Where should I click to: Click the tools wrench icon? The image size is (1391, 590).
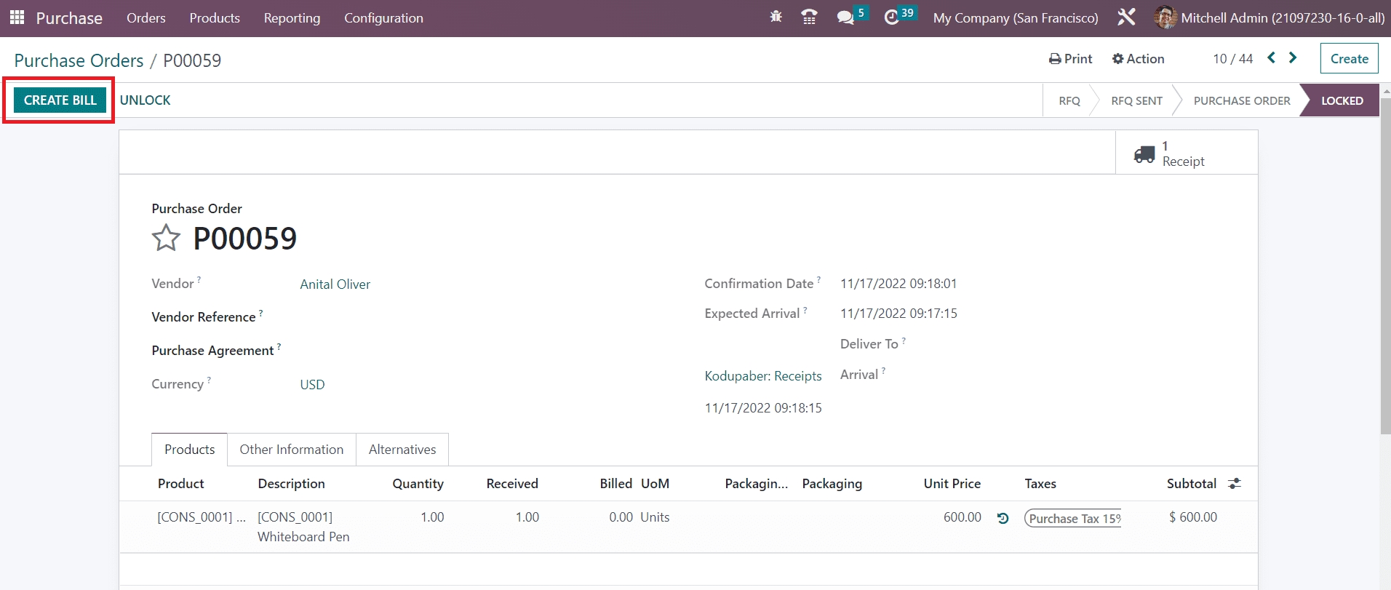pos(1126,17)
